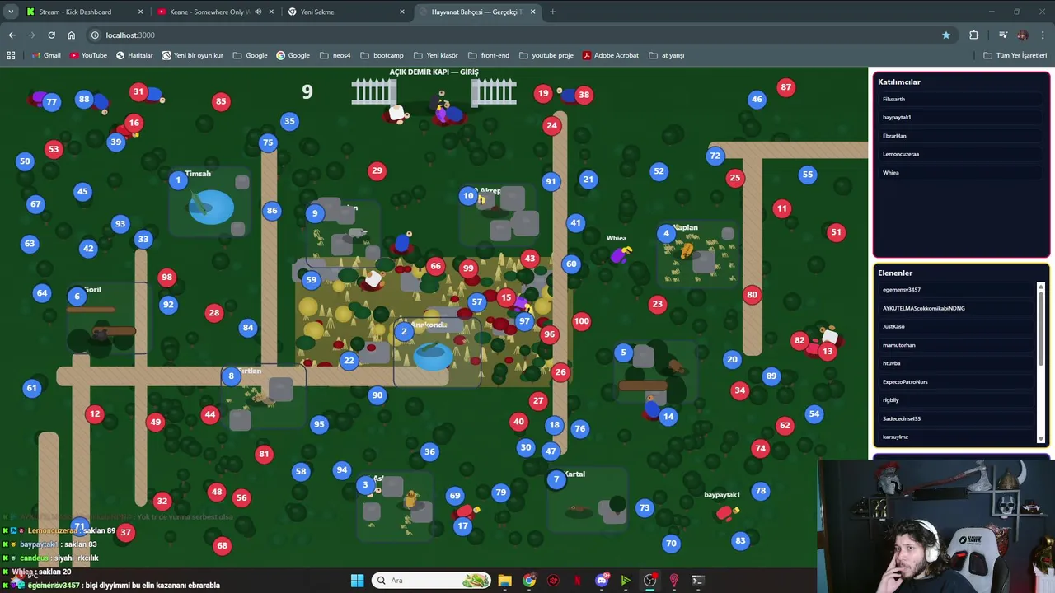Open Netflix from the taskbar
1055x593 pixels.
[x=577, y=581]
